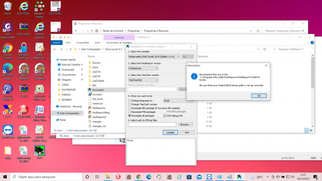Open FastReport version Professional dropdown

point(143,68)
